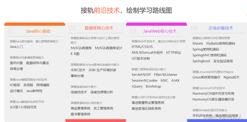The image size is (247, 122).
Task: Click '掌握面向对象编程思维能力' subtitle
Action: [x=27, y=57]
